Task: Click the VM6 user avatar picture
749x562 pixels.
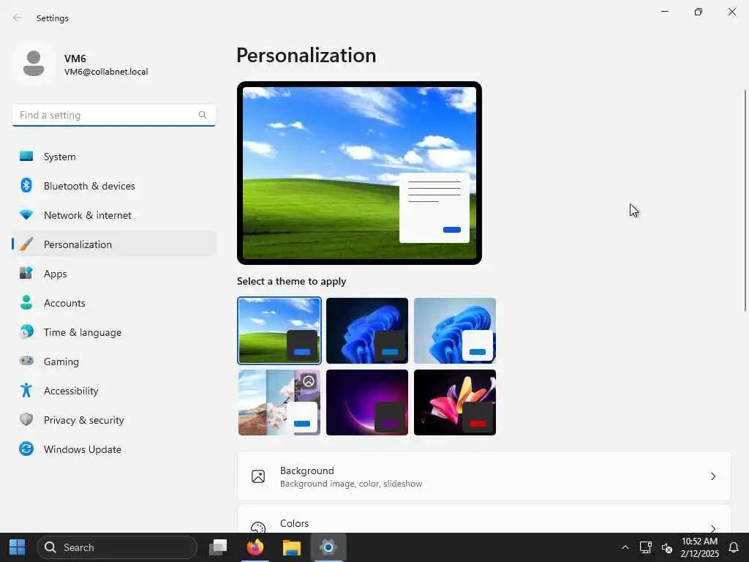Action: click(34, 64)
